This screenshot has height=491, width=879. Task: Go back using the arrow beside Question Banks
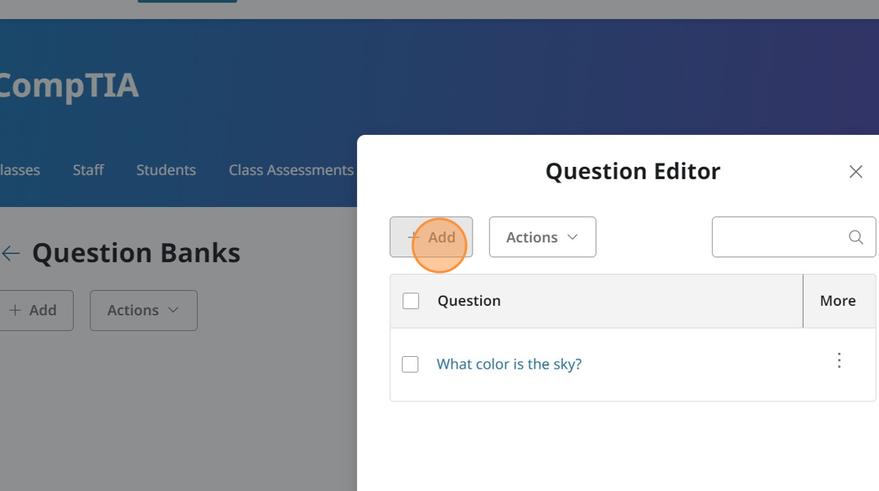coord(11,253)
